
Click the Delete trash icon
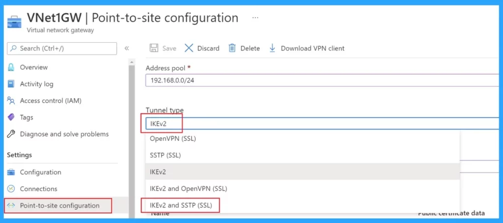point(232,49)
